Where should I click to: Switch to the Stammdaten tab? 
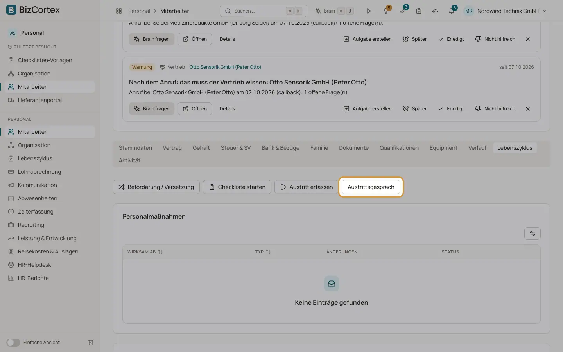[135, 148]
